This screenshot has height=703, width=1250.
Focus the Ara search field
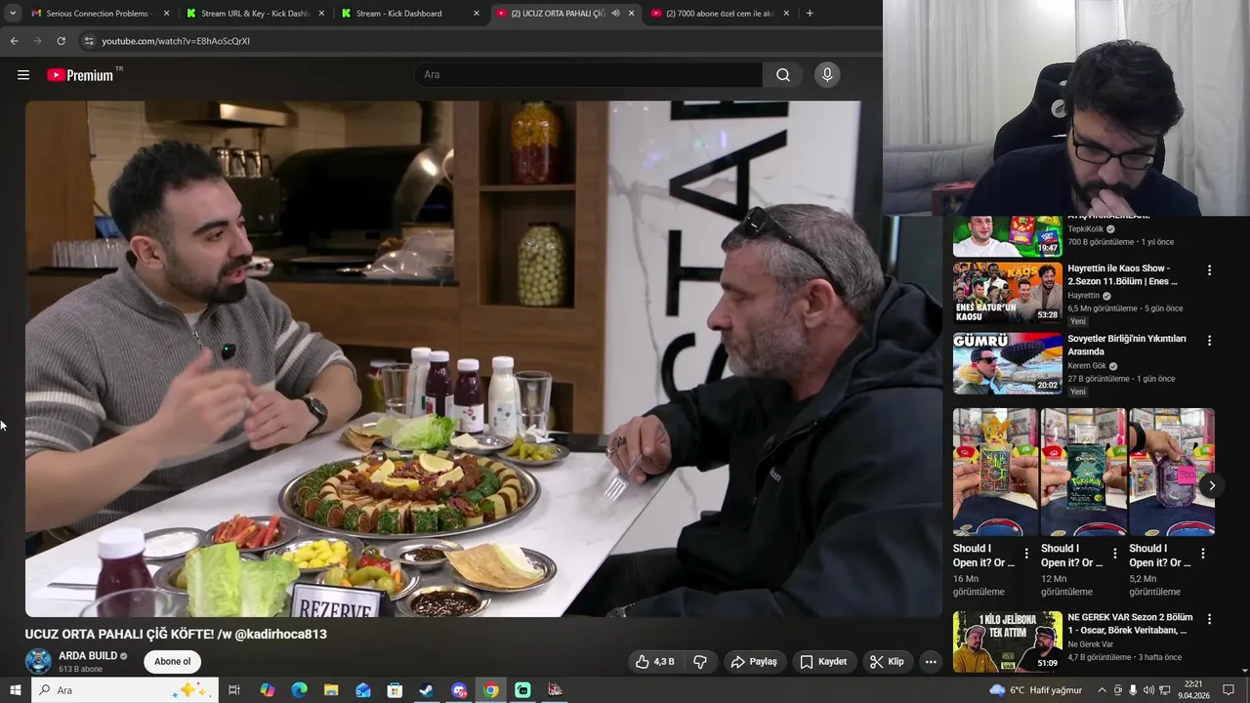coord(590,75)
